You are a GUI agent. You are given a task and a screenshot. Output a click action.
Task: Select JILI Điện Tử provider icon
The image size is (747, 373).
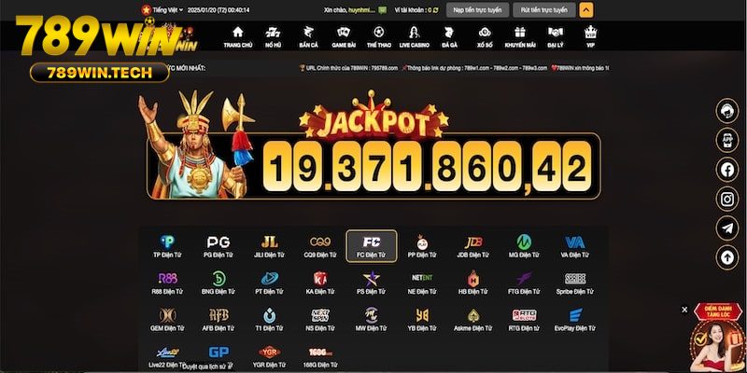[x=269, y=246]
